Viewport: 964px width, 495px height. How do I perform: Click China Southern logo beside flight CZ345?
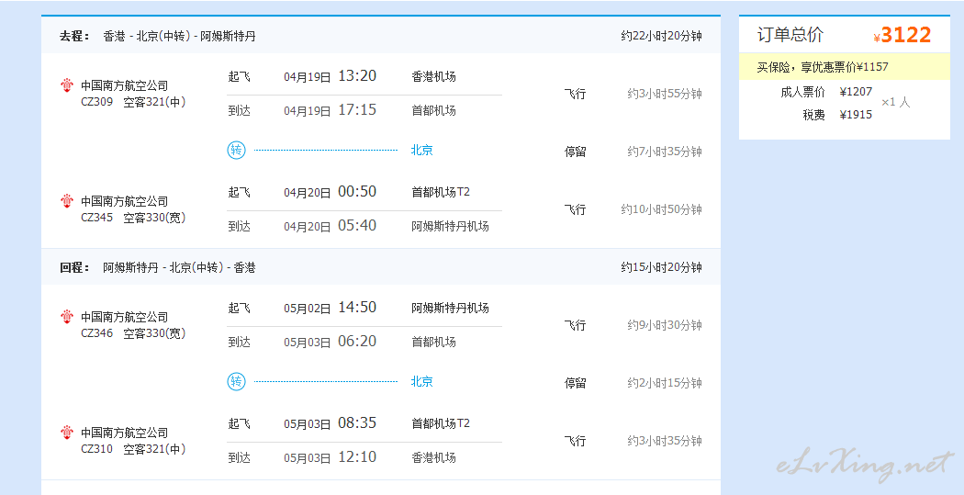(x=67, y=201)
